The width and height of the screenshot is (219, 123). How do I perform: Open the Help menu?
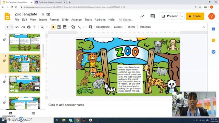(112, 20)
